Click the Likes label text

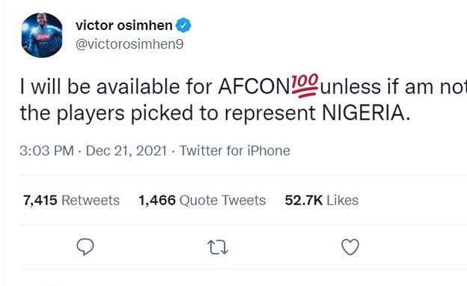click(343, 200)
